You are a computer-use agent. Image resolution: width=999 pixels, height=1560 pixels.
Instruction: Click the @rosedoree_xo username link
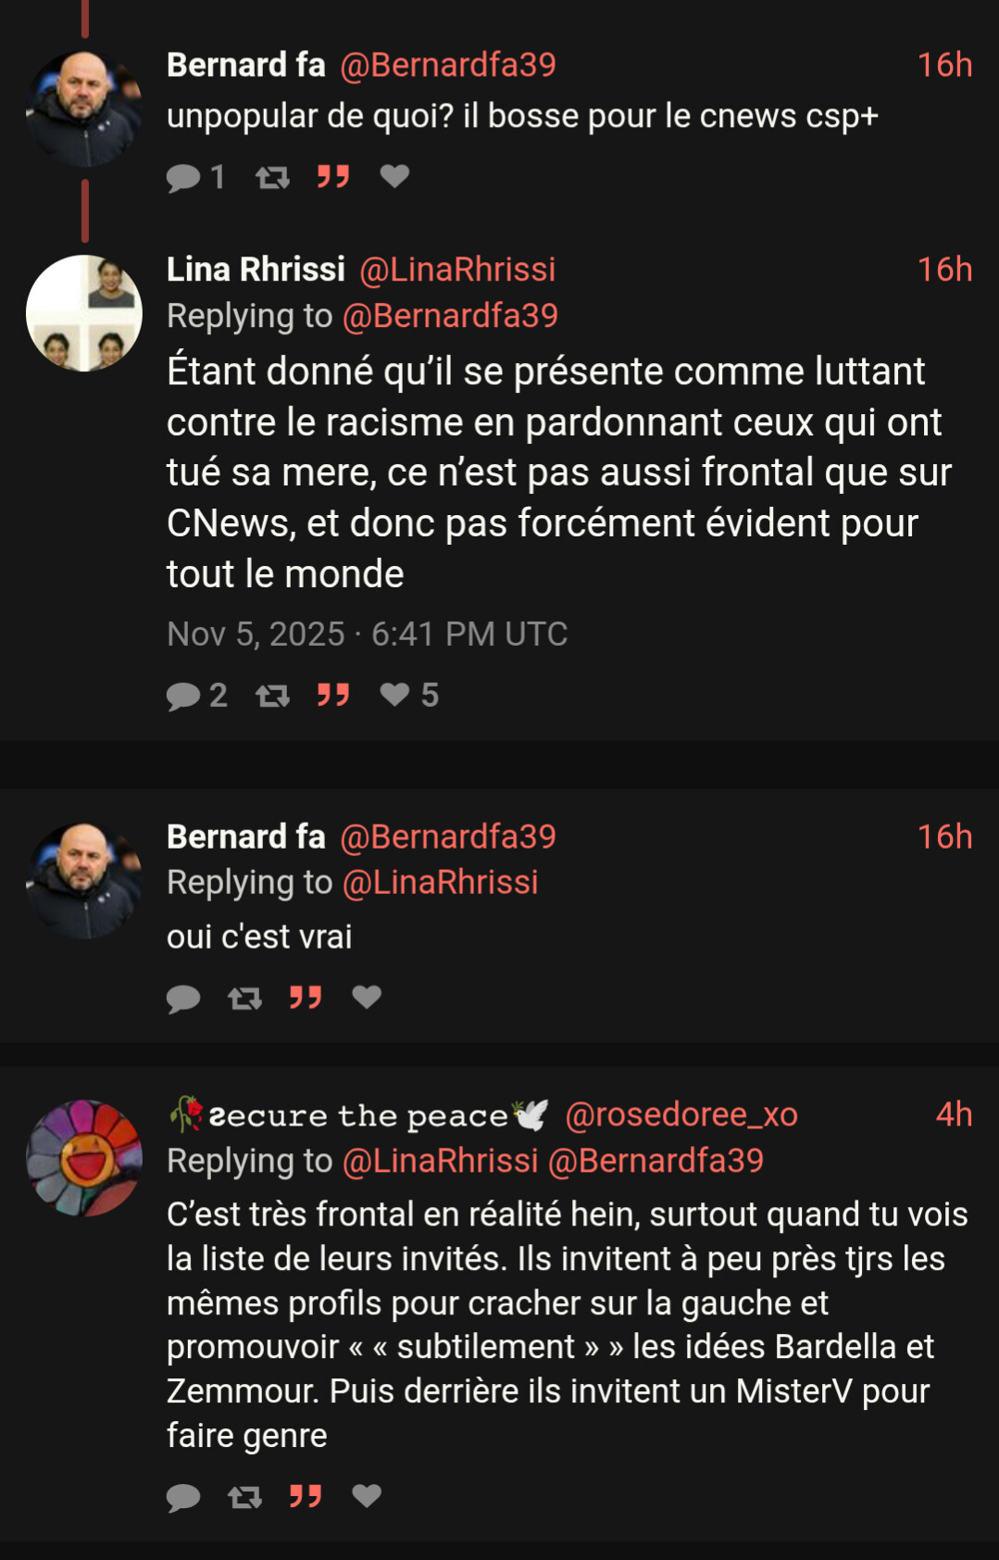tap(681, 1114)
